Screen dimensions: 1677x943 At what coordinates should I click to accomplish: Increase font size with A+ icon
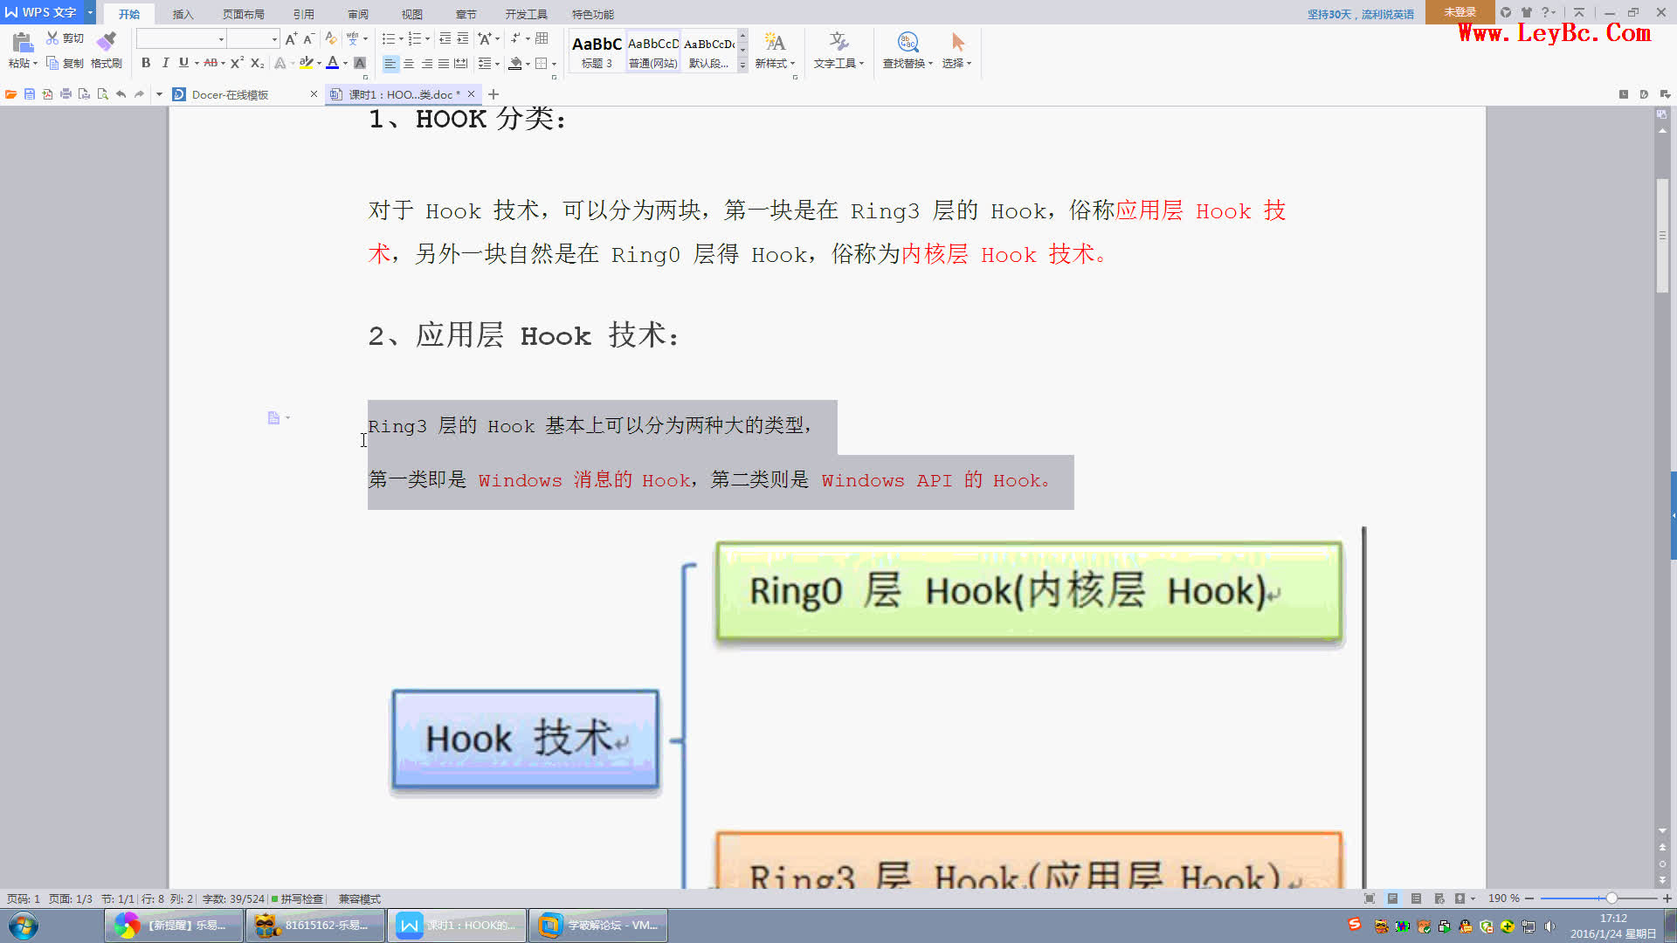[x=291, y=38]
